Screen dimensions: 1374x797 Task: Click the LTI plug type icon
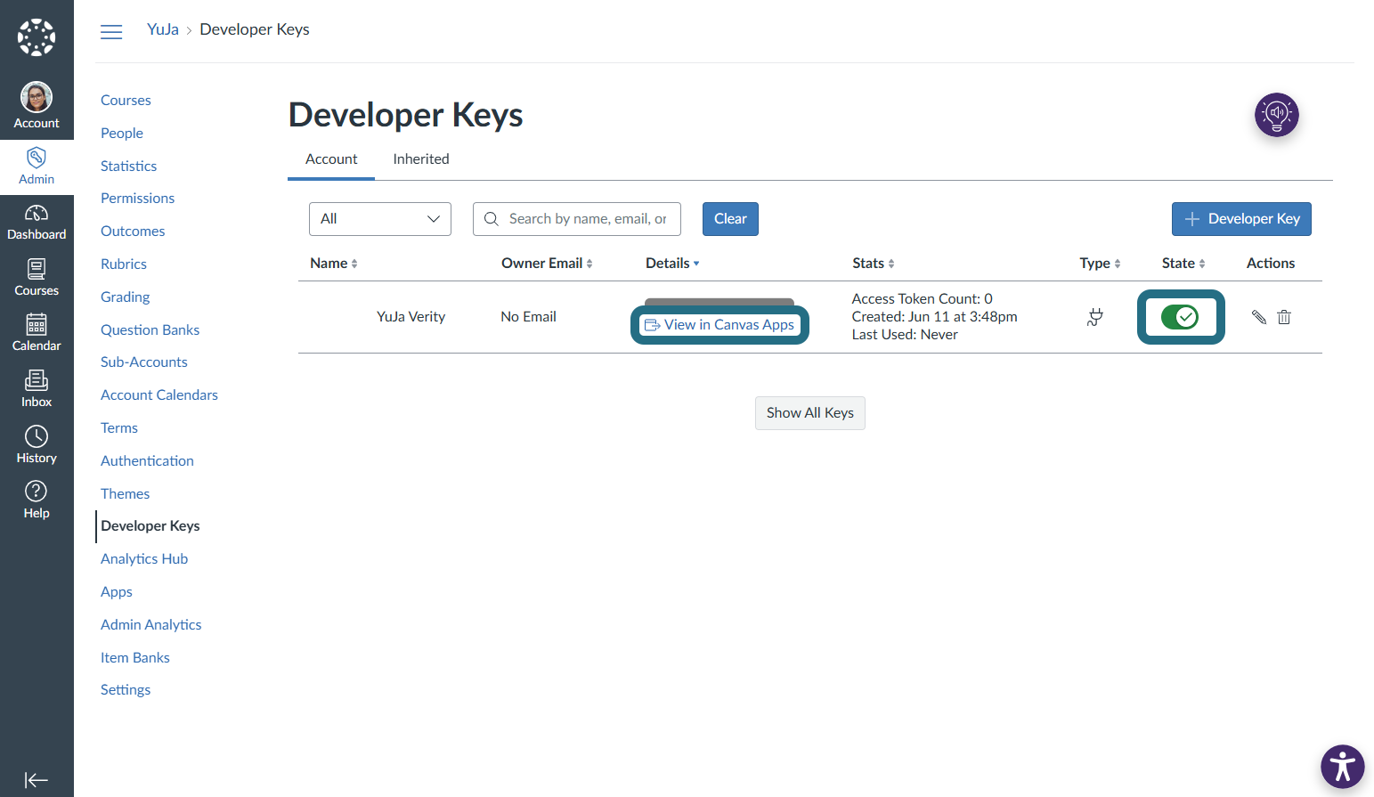coord(1095,317)
